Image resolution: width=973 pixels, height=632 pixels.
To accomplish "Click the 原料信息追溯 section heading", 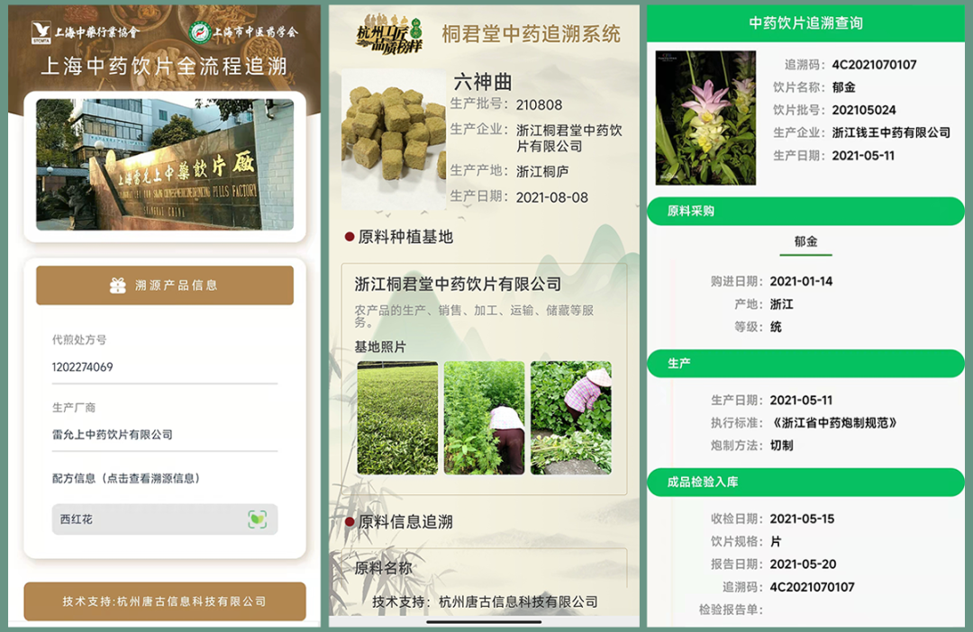I will tap(405, 522).
